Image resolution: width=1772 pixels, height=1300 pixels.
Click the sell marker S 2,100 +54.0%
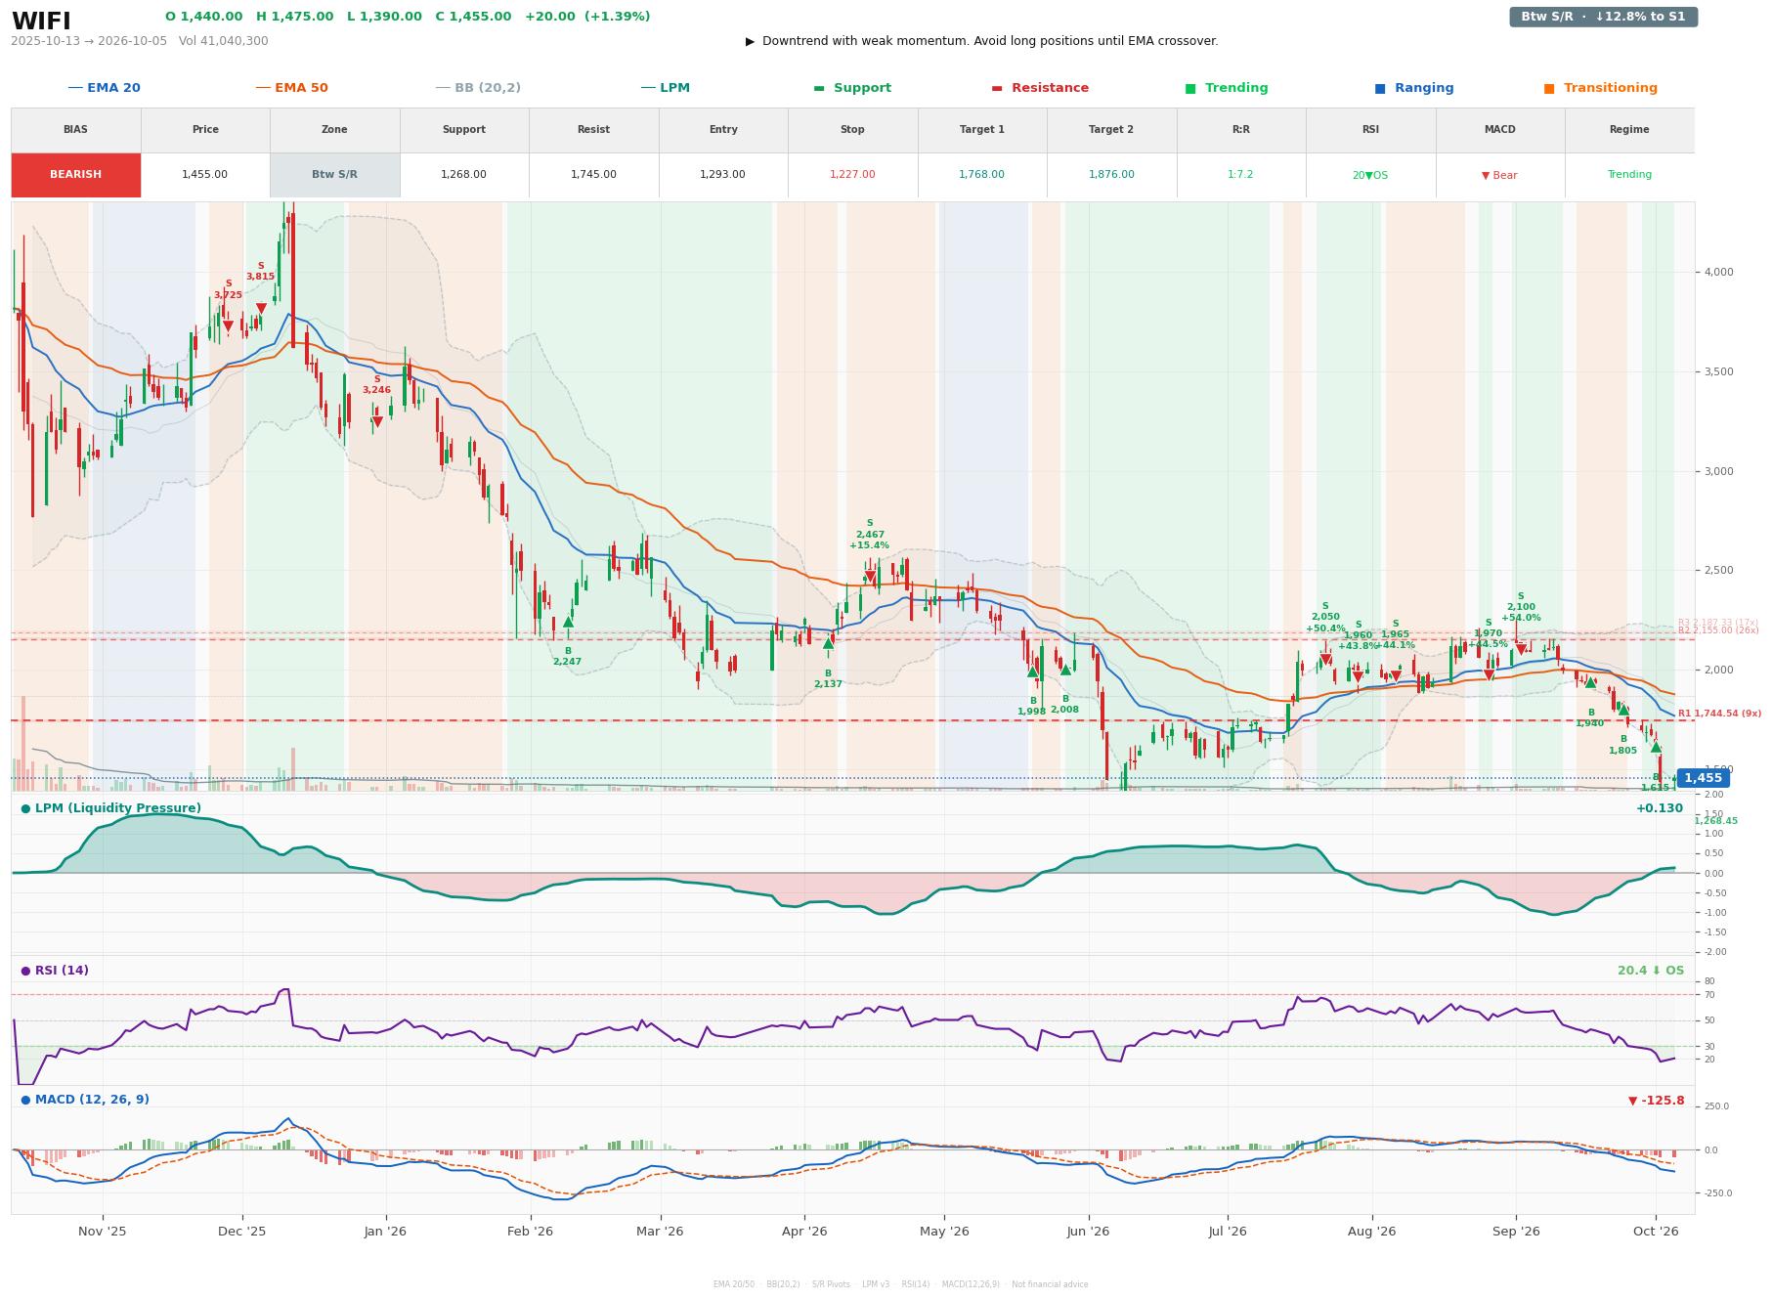click(x=1521, y=650)
